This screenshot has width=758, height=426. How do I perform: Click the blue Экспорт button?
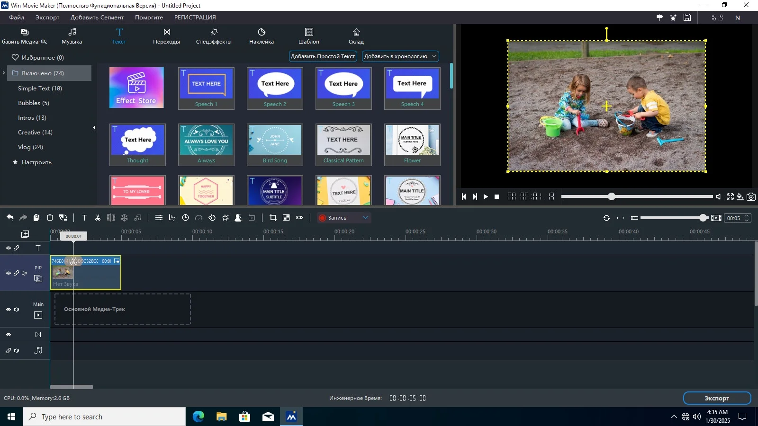(x=717, y=398)
